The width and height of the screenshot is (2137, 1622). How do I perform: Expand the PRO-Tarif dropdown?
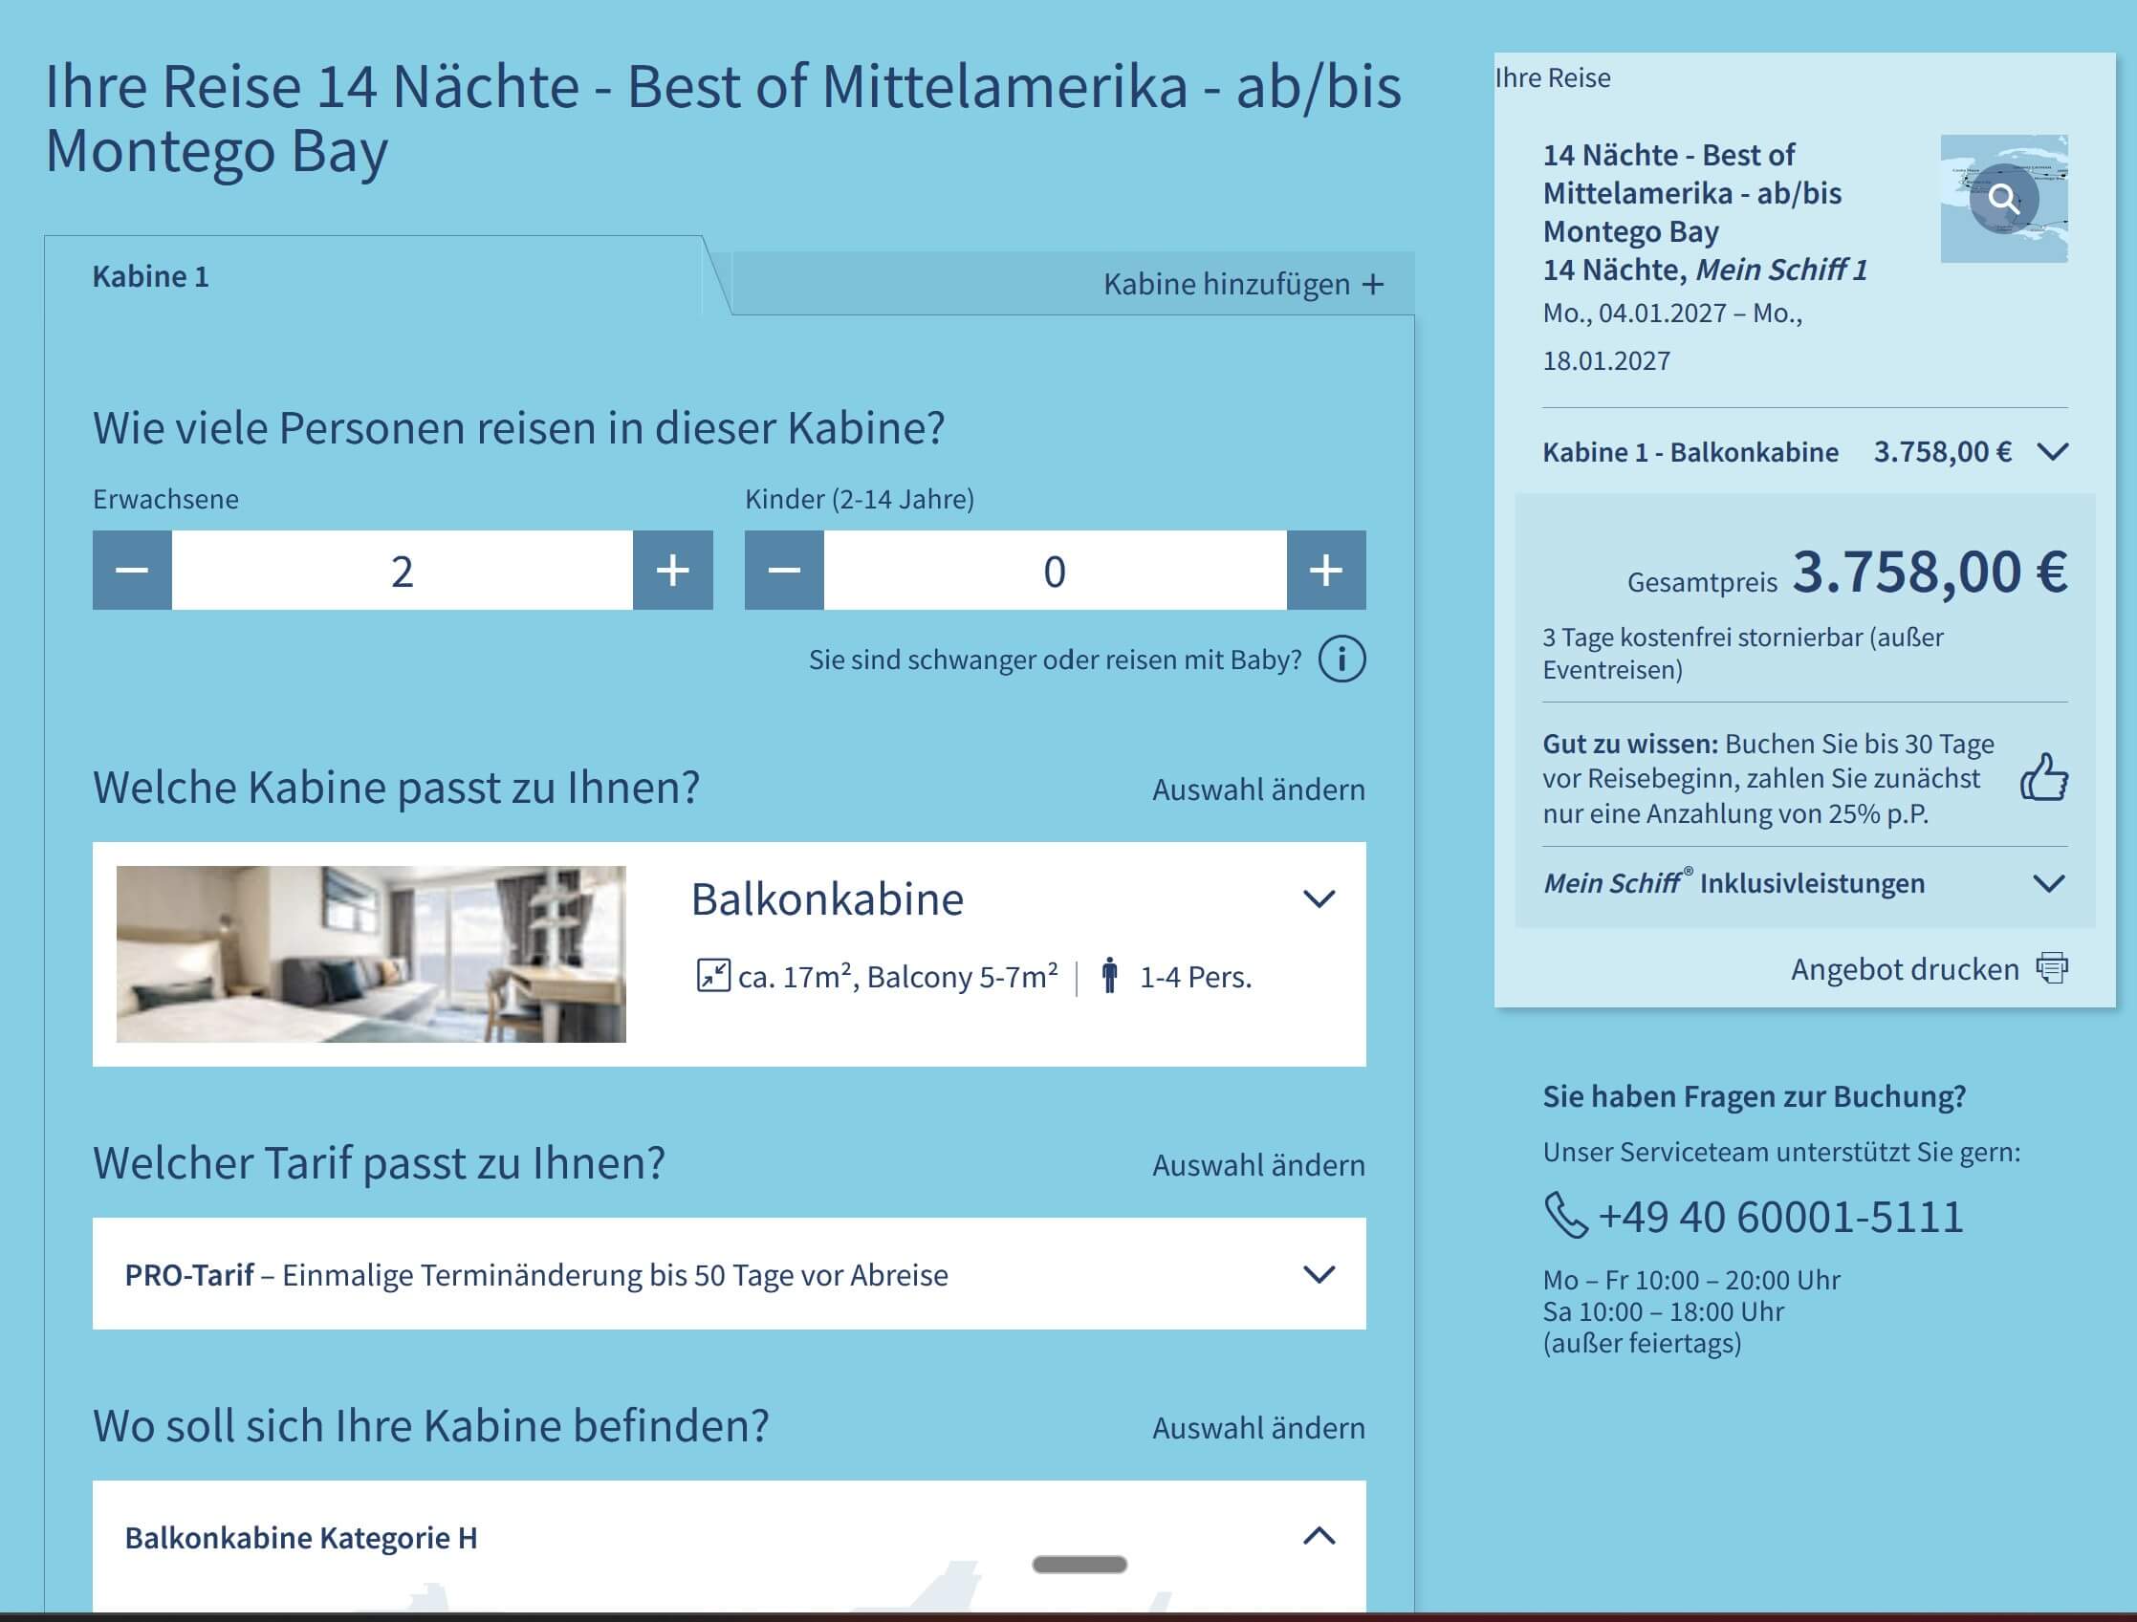point(1319,1274)
